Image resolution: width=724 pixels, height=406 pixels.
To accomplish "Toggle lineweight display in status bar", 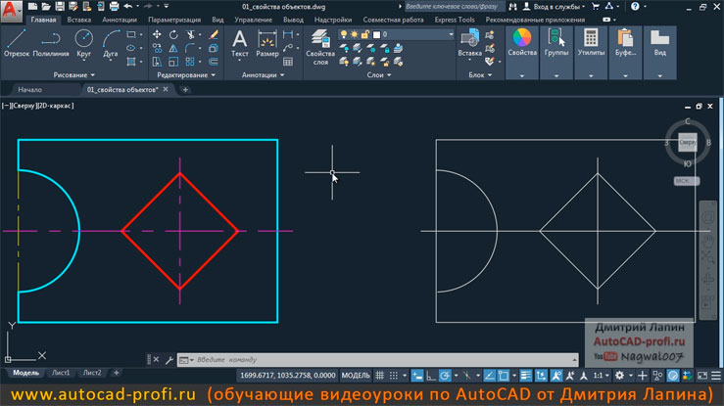I will [525, 376].
